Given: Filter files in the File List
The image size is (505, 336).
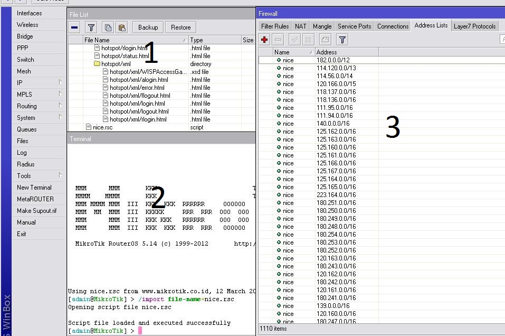Looking at the screenshot, I should 90,27.
